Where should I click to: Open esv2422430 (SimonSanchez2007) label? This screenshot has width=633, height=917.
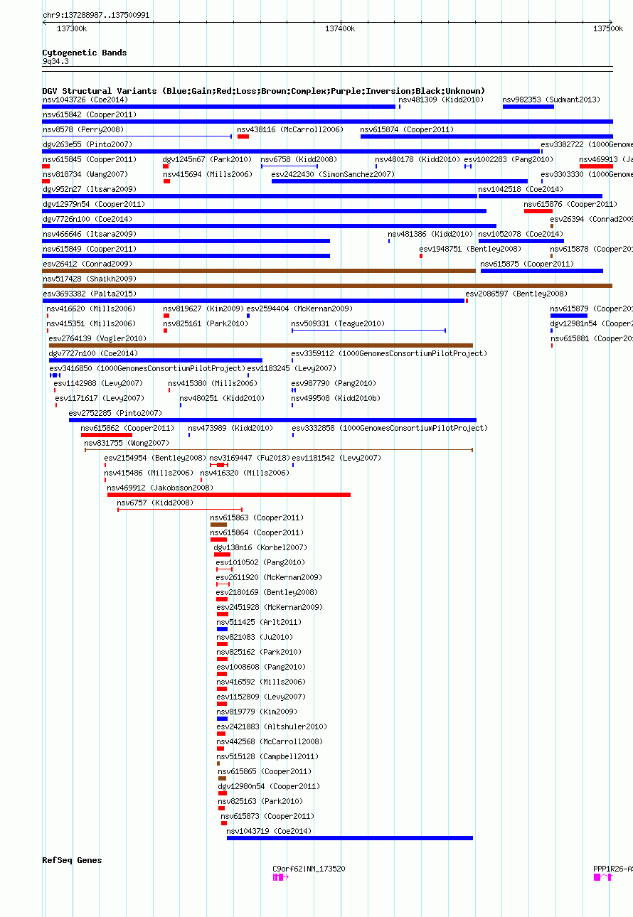(333, 174)
